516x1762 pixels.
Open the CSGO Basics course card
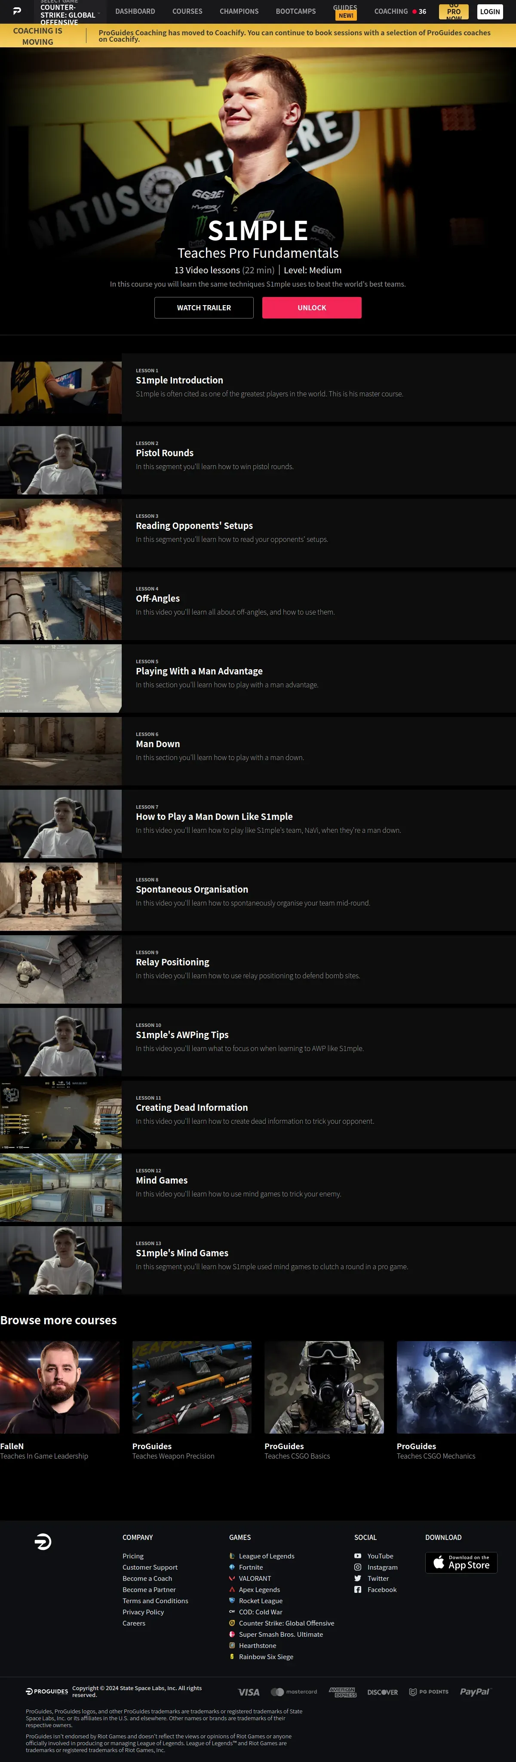[x=324, y=1401]
